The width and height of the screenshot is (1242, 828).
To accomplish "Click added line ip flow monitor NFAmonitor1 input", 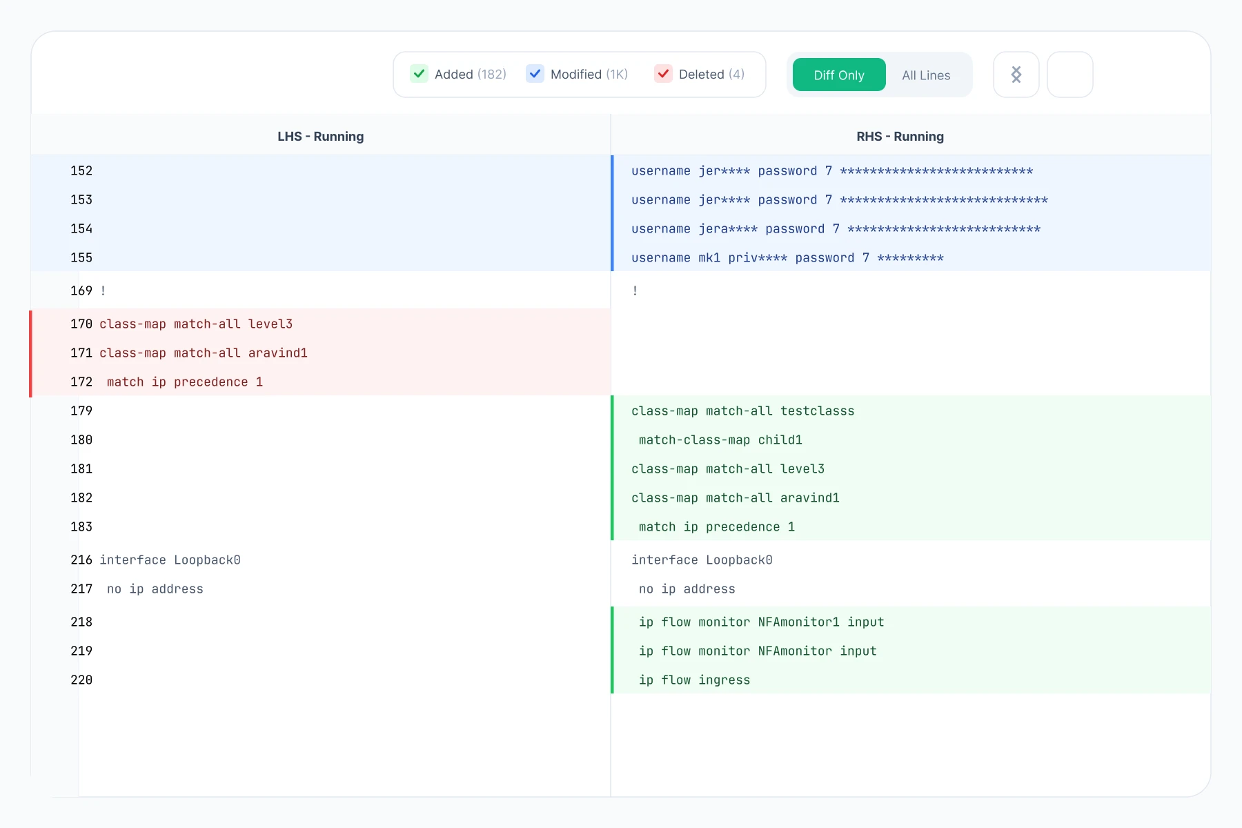I will pyautogui.click(x=761, y=622).
